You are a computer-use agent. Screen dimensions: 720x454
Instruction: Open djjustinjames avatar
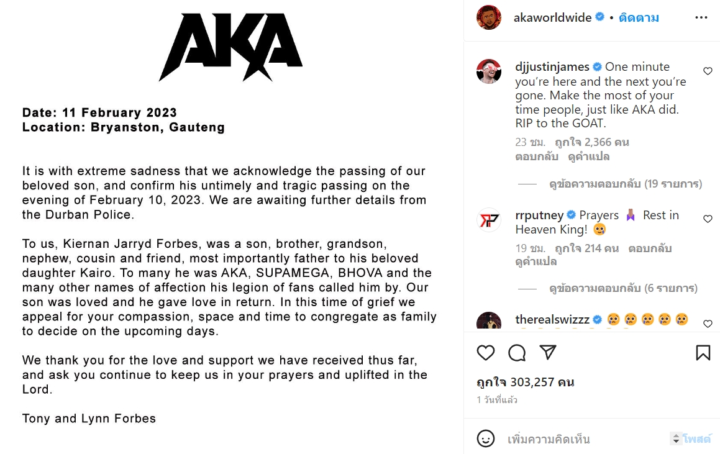pyautogui.click(x=488, y=71)
